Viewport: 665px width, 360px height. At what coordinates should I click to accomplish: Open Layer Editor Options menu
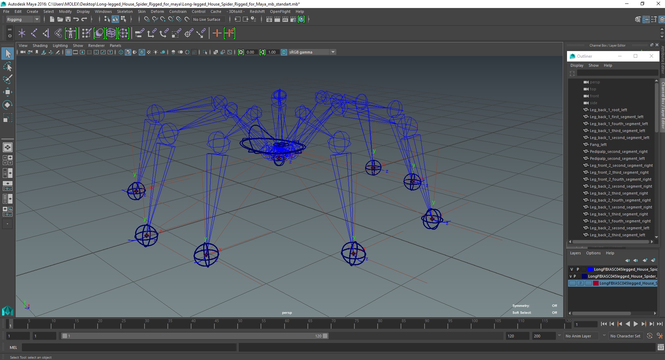point(593,253)
